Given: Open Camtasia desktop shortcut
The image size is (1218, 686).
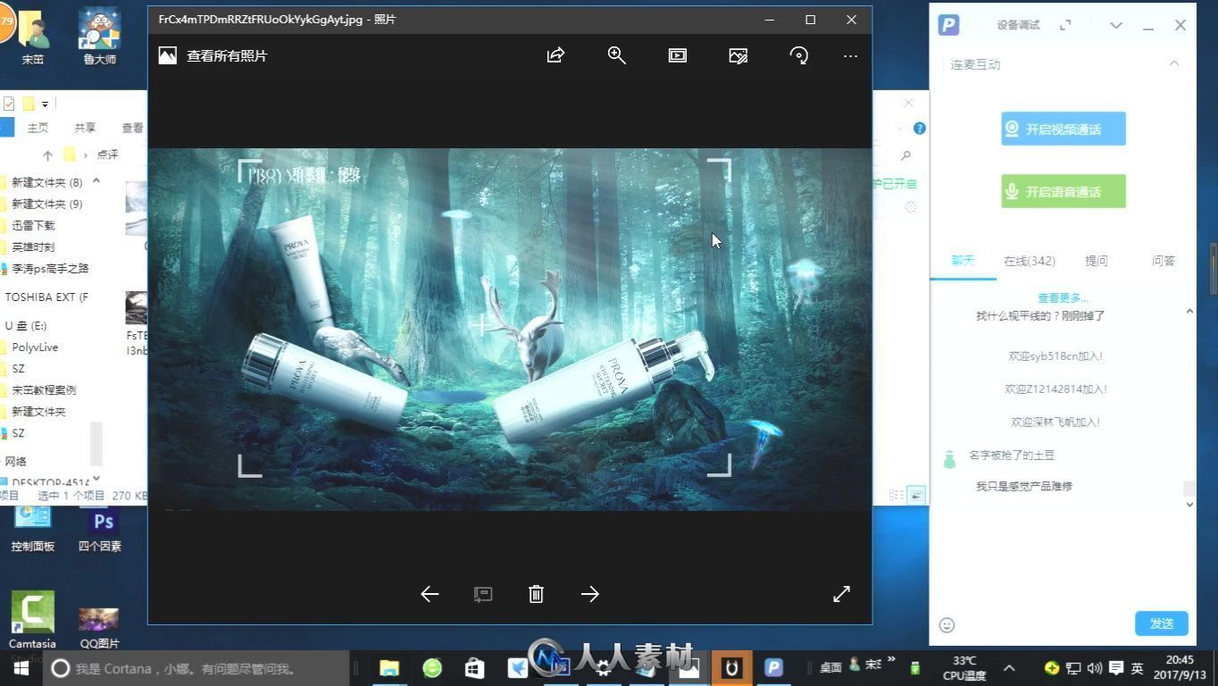Looking at the screenshot, I should pos(32,620).
